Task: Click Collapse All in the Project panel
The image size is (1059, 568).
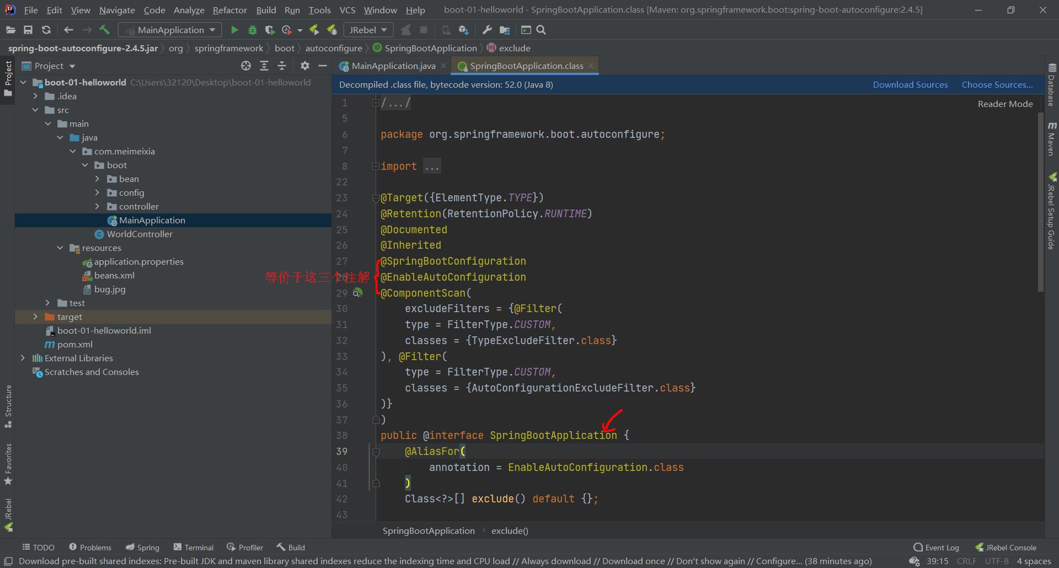Action: pyautogui.click(x=282, y=66)
